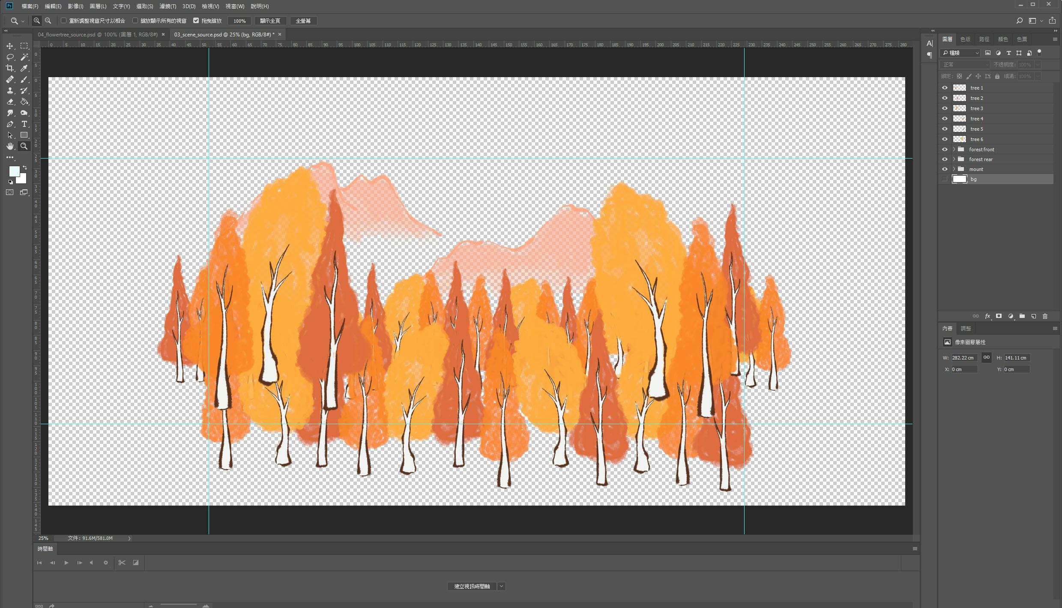
Task: Select the Pen tool
Action: [x=9, y=124]
